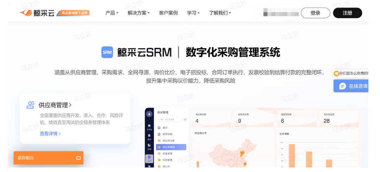Open the 了解我们 dropdown menu
380x172 pixels.
pos(220,13)
